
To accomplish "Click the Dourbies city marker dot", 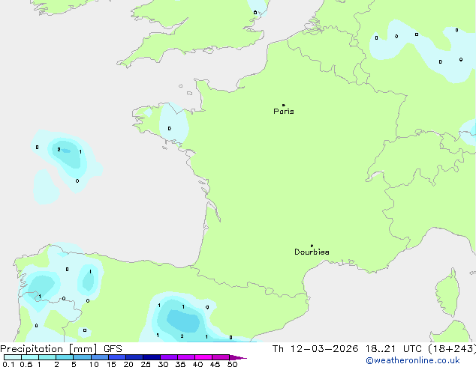I will pos(312,246).
